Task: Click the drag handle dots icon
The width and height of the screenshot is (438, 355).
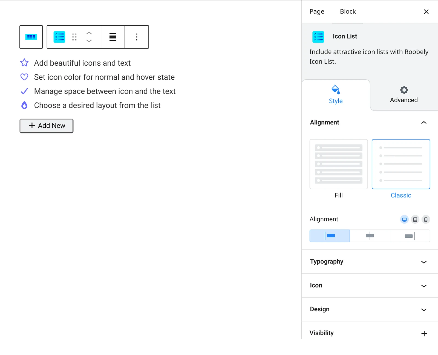Action: 74,37
